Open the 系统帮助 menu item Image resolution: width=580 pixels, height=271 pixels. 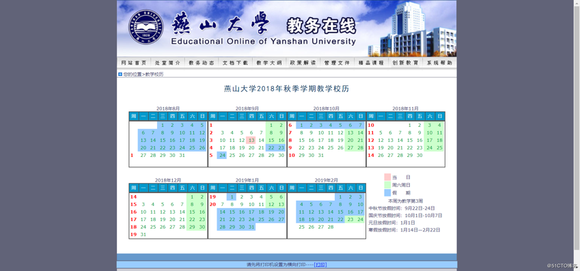click(439, 63)
